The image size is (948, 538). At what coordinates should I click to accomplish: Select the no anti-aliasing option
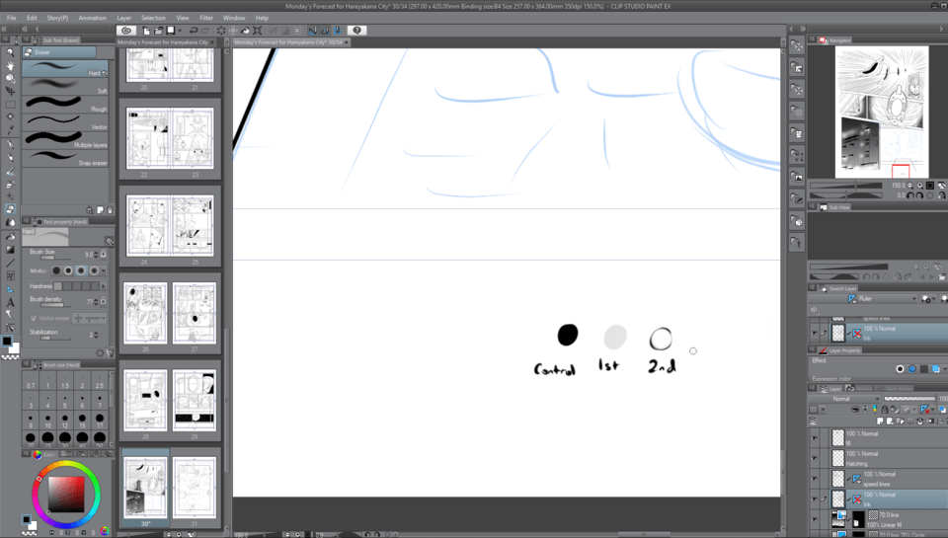tap(56, 270)
